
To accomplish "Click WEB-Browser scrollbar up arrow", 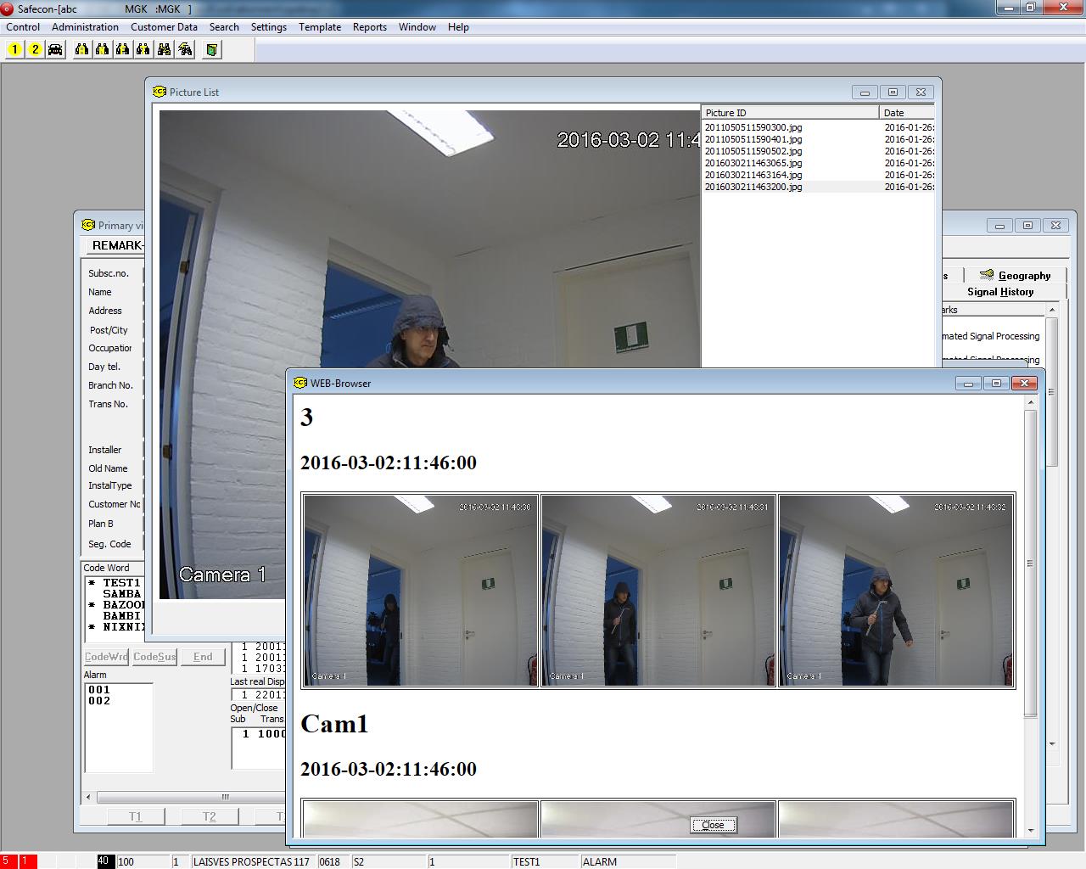I will [x=1031, y=403].
